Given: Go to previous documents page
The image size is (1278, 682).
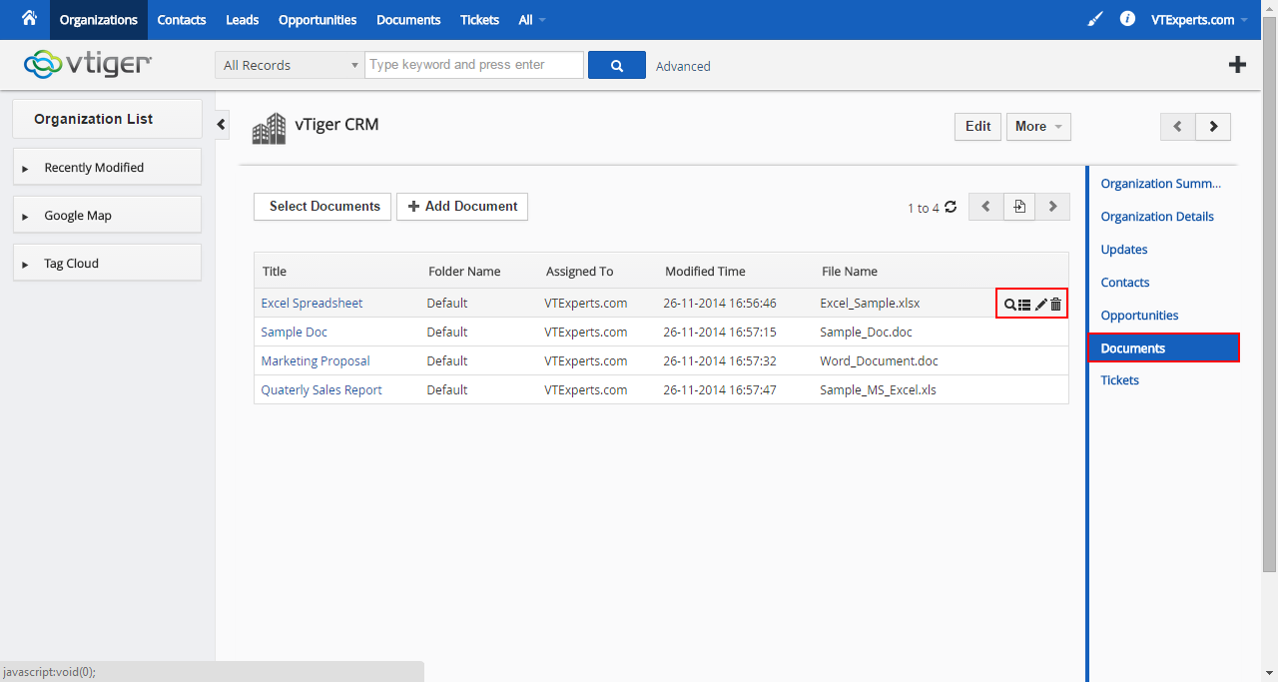Looking at the screenshot, I should tap(985, 207).
